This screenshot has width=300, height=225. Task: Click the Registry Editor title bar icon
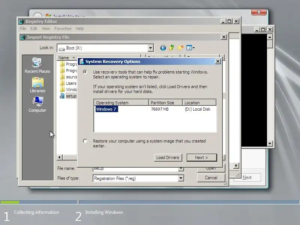22,21
